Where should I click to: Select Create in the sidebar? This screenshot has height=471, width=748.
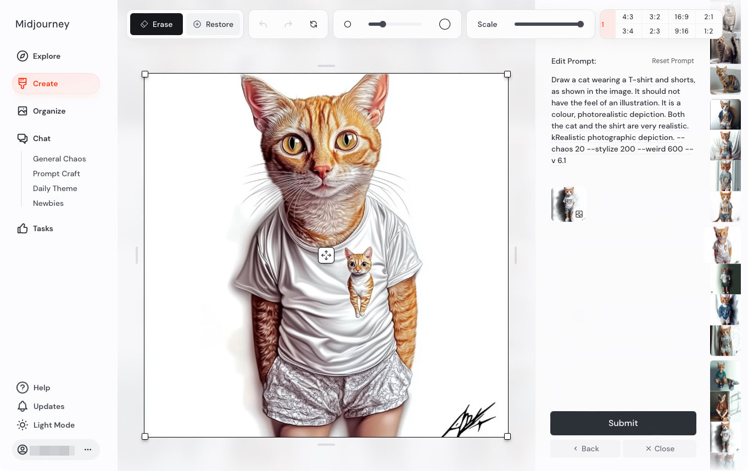[x=56, y=83]
